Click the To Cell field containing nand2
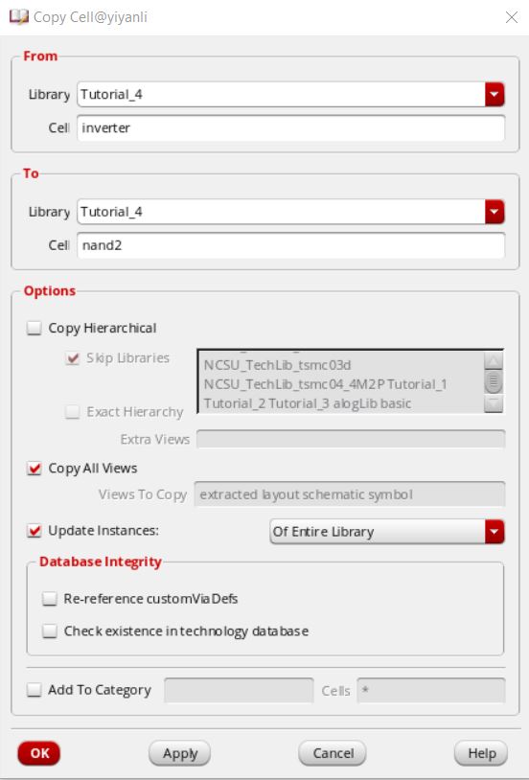Image resolution: width=529 pixels, height=780 pixels. (x=291, y=245)
